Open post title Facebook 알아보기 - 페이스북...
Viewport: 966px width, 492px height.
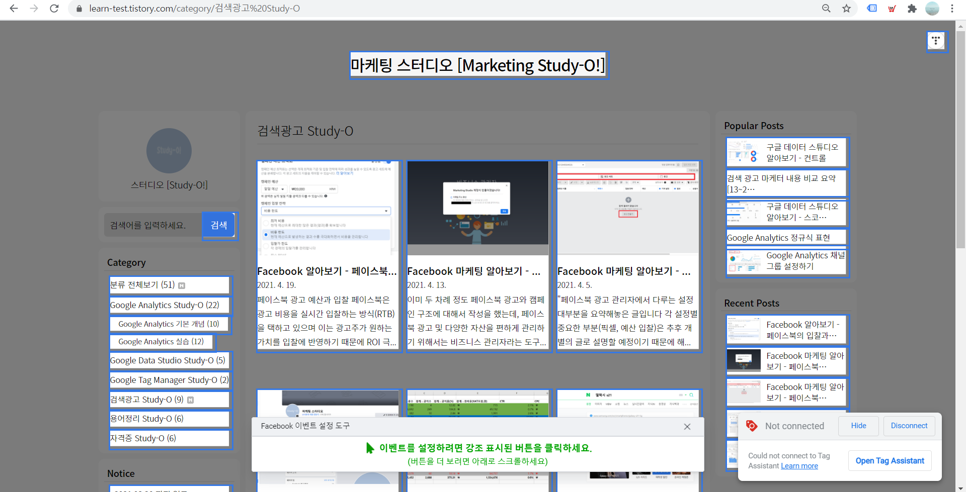(x=327, y=271)
